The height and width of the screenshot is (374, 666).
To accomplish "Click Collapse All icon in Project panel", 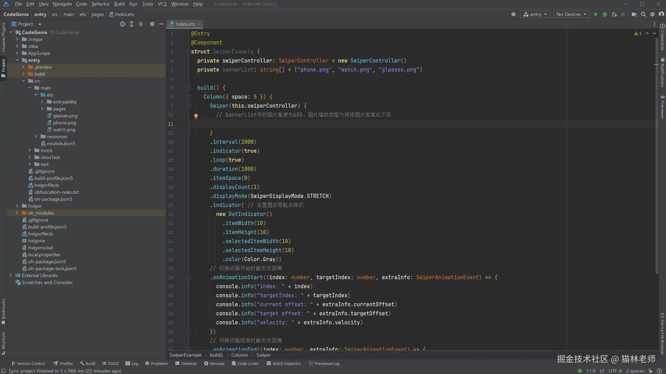I will (141, 24).
